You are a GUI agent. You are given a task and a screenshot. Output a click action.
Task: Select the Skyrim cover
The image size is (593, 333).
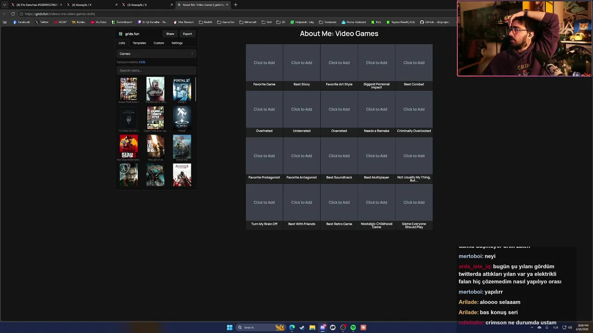pyautogui.click(x=129, y=118)
